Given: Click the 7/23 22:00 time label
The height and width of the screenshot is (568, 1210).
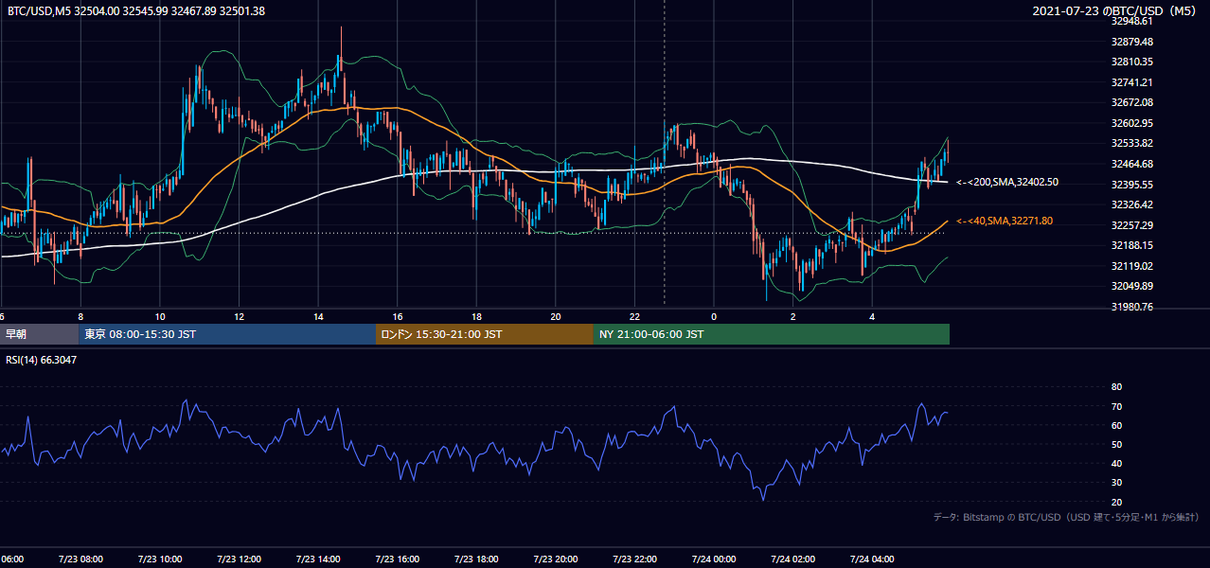Looking at the screenshot, I should (634, 559).
